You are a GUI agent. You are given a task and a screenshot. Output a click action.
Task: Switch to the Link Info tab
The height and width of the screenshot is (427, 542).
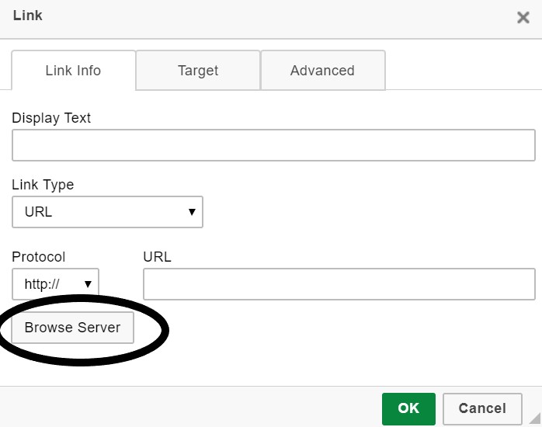pyautogui.click(x=73, y=71)
